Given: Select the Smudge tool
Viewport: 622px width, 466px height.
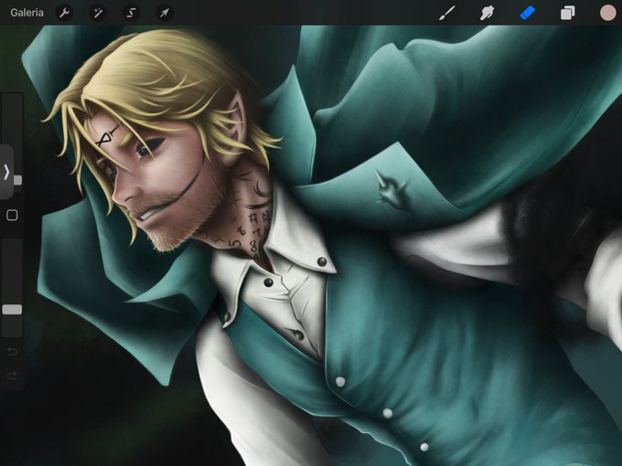Looking at the screenshot, I should [487, 13].
